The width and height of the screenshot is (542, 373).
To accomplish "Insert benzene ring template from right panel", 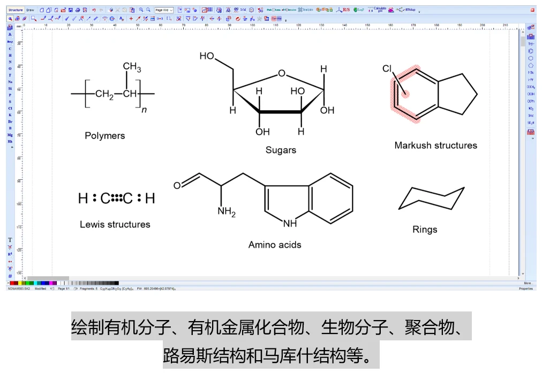I will click(531, 51).
